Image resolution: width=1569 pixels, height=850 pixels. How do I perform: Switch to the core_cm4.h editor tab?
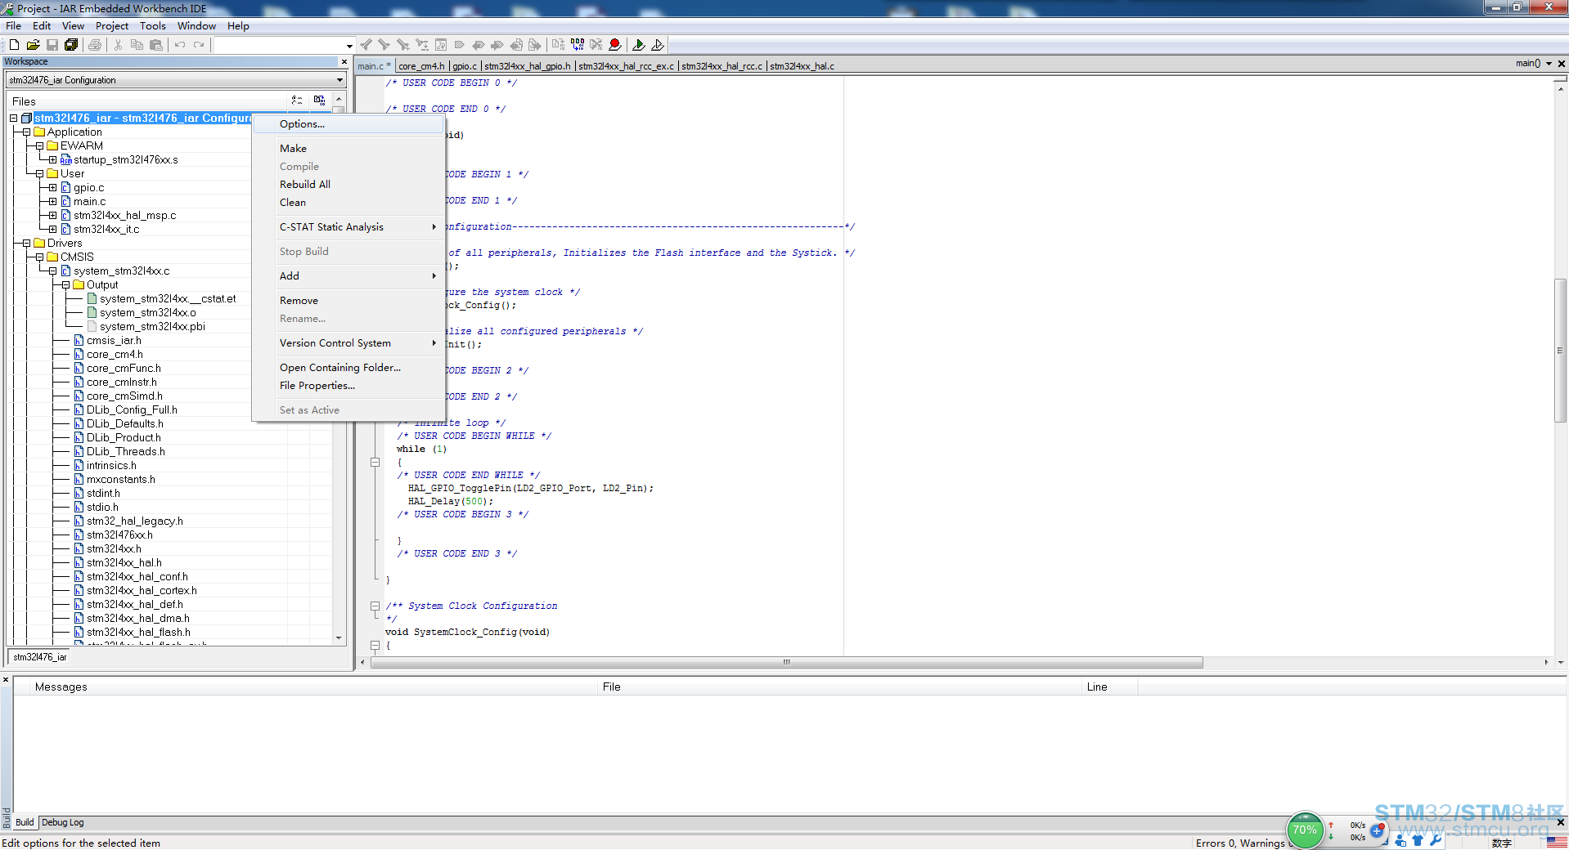(421, 66)
